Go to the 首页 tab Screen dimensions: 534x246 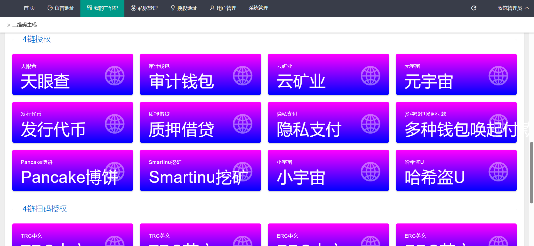[x=29, y=8]
